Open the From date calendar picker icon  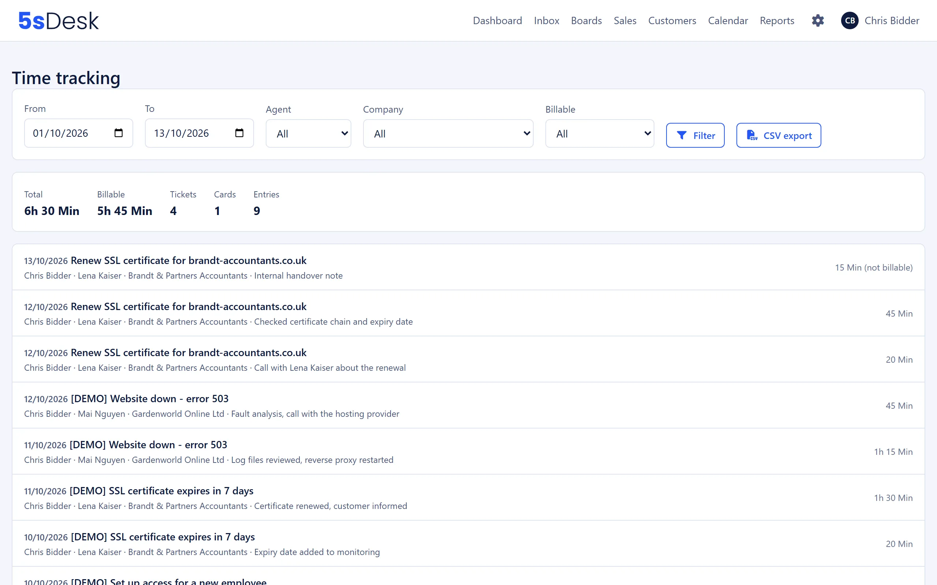pyautogui.click(x=119, y=133)
